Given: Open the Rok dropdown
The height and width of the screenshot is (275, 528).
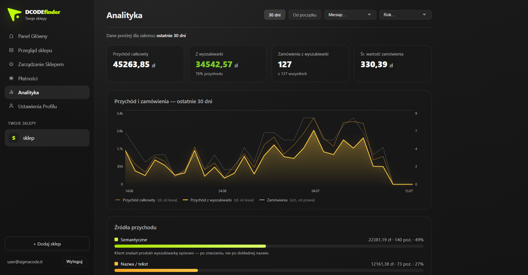Looking at the screenshot, I should coord(405,15).
